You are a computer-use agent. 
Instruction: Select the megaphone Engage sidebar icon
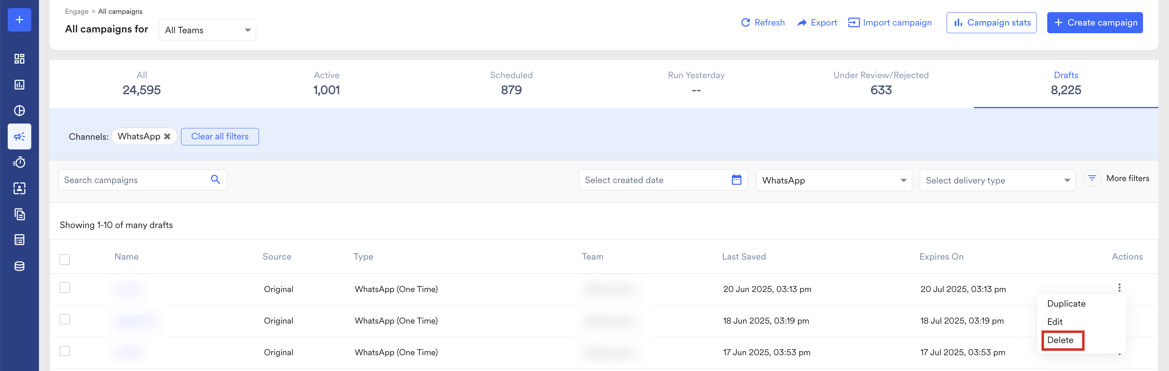19,136
